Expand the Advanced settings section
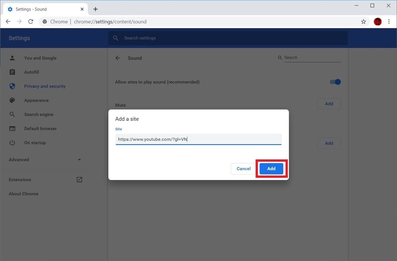Image resolution: width=397 pixels, height=261 pixels. click(45, 160)
